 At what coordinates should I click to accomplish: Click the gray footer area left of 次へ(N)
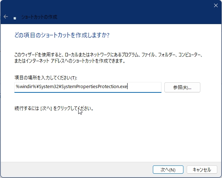coord(72,169)
